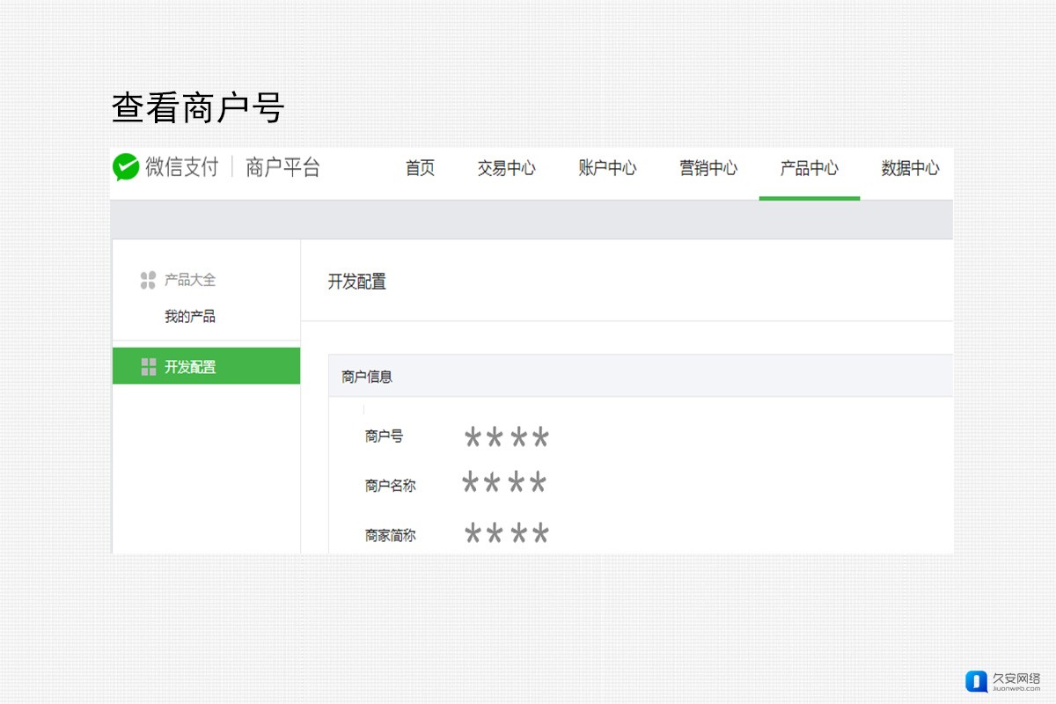
Task: Open the 产品中心 tab
Action: point(809,168)
